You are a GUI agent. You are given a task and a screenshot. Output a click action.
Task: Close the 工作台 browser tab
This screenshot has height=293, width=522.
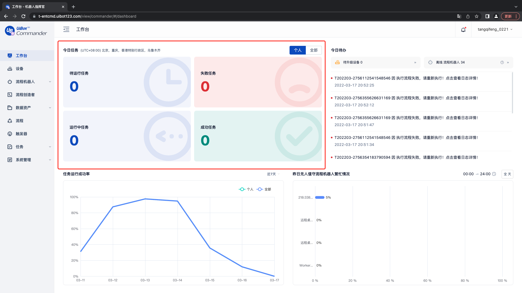pos(63,7)
